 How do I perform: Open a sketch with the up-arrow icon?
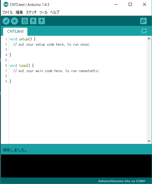point(33,21)
